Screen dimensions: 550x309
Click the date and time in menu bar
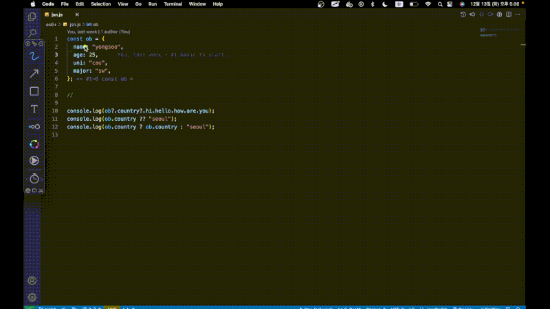click(494, 4)
